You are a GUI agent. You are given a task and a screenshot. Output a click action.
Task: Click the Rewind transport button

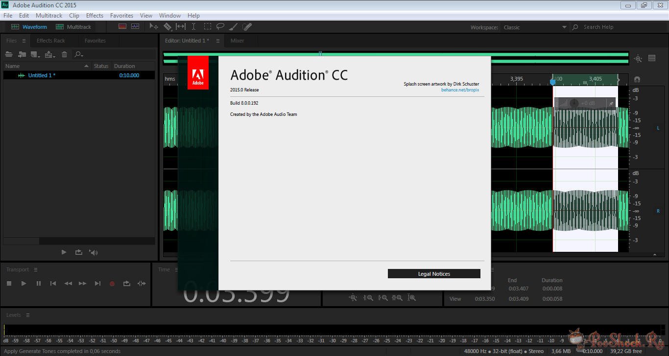coord(69,284)
